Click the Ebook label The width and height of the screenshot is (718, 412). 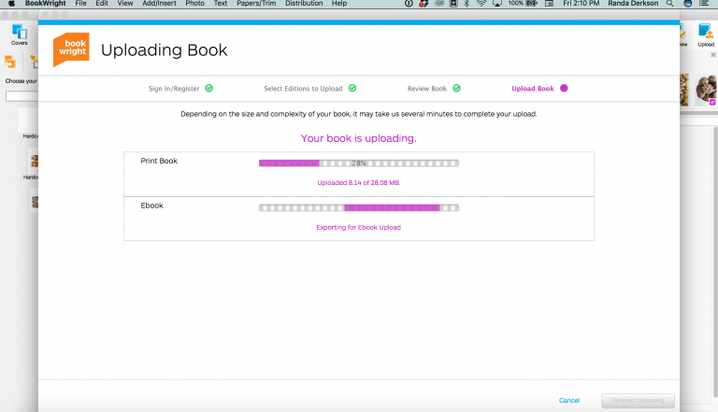click(x=152, y=206)
